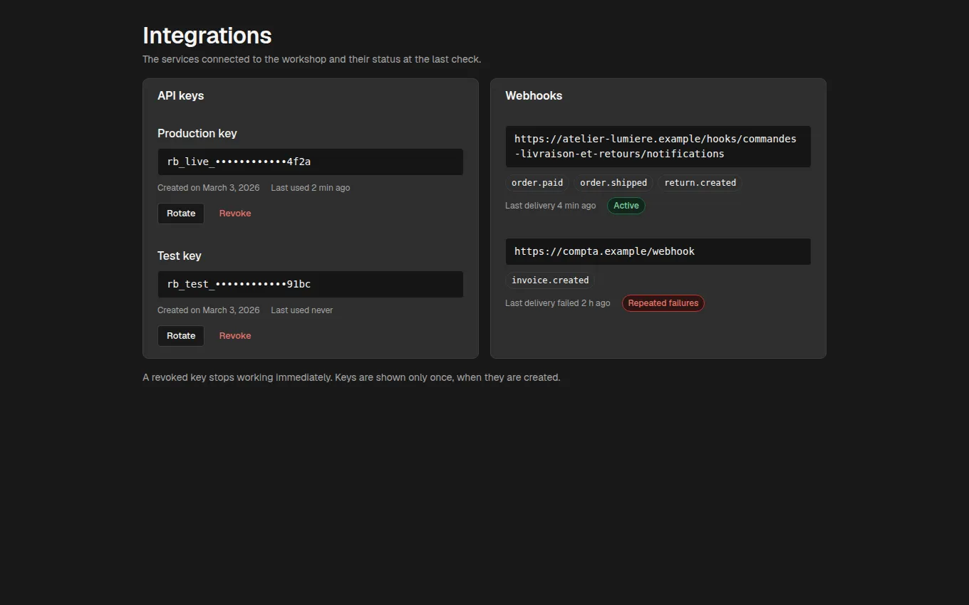Click the Active status badge

[626, 206]
